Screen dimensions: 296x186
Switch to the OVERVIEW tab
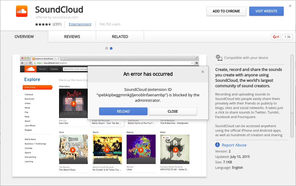coord(24,37)
